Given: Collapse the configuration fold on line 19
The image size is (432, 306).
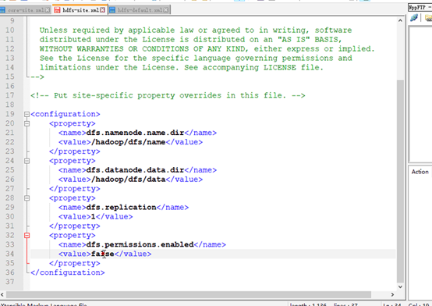Looking at the screenshot, I should (x=27, y=114).
